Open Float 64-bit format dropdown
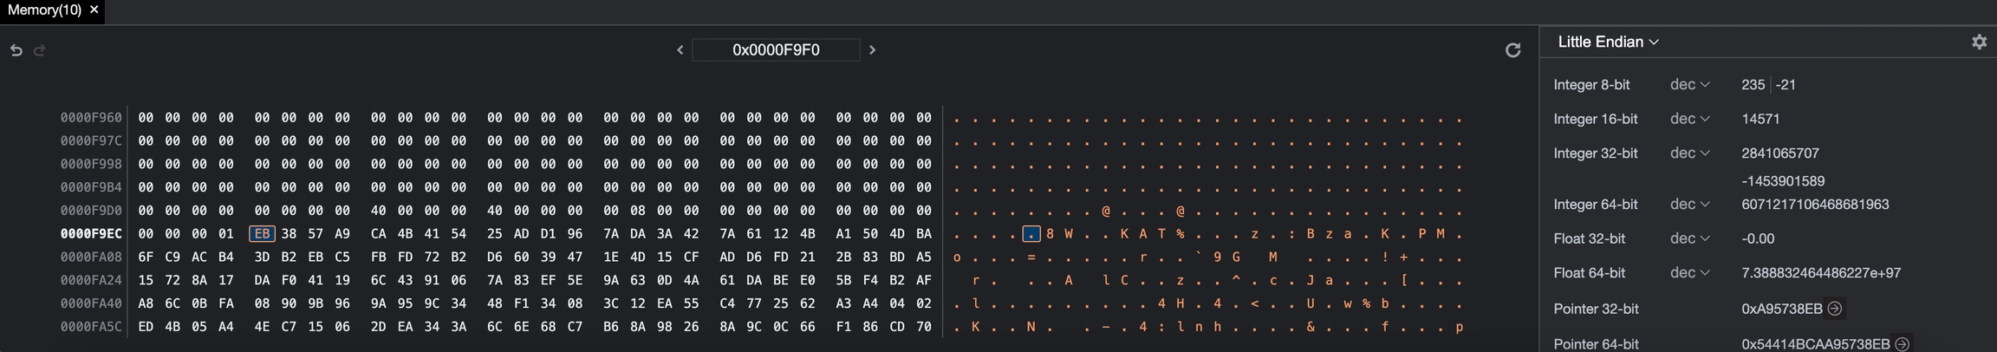Image resolution: width=1997 pixels, height=352 pixels. pyautogui.click(x=1689, y=273)
